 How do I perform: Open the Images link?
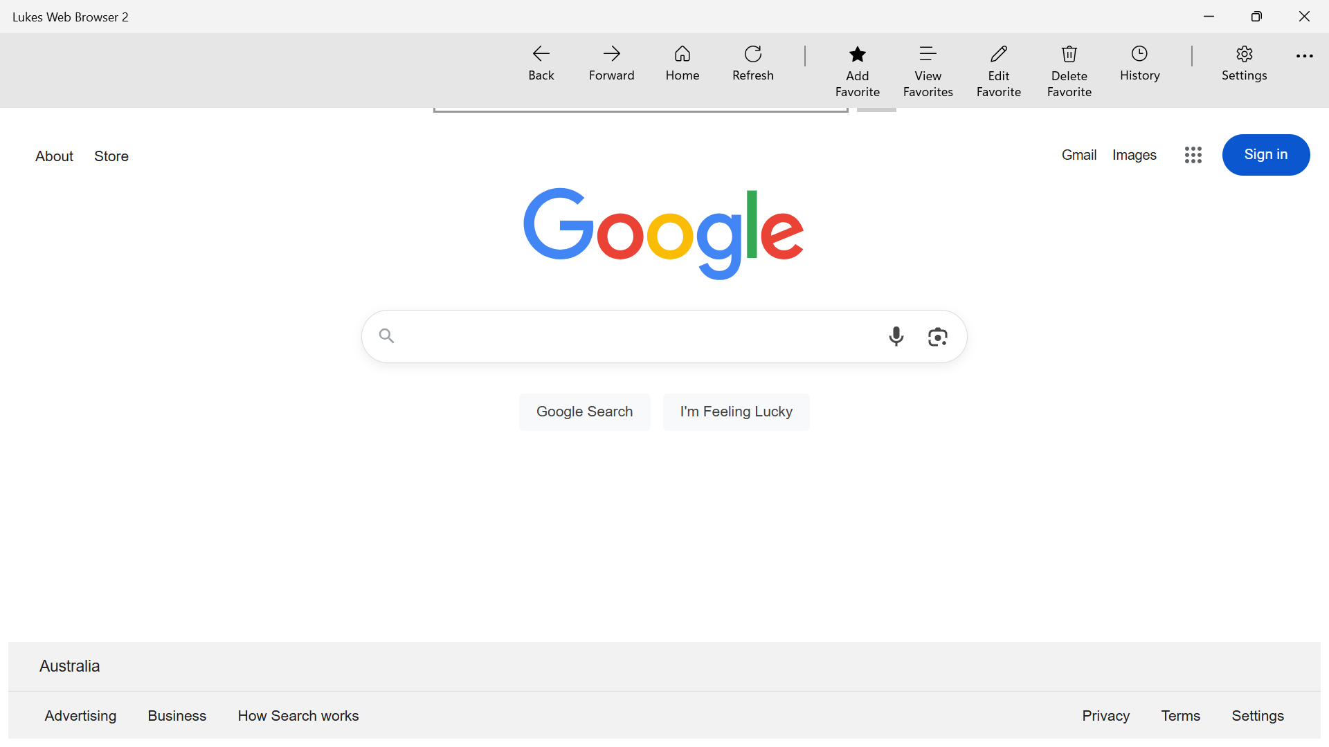point(1134,155)
